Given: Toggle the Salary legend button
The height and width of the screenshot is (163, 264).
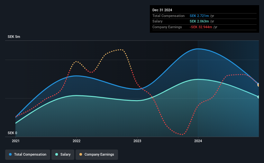Looking at the screenshot, I should click(63, 155).
